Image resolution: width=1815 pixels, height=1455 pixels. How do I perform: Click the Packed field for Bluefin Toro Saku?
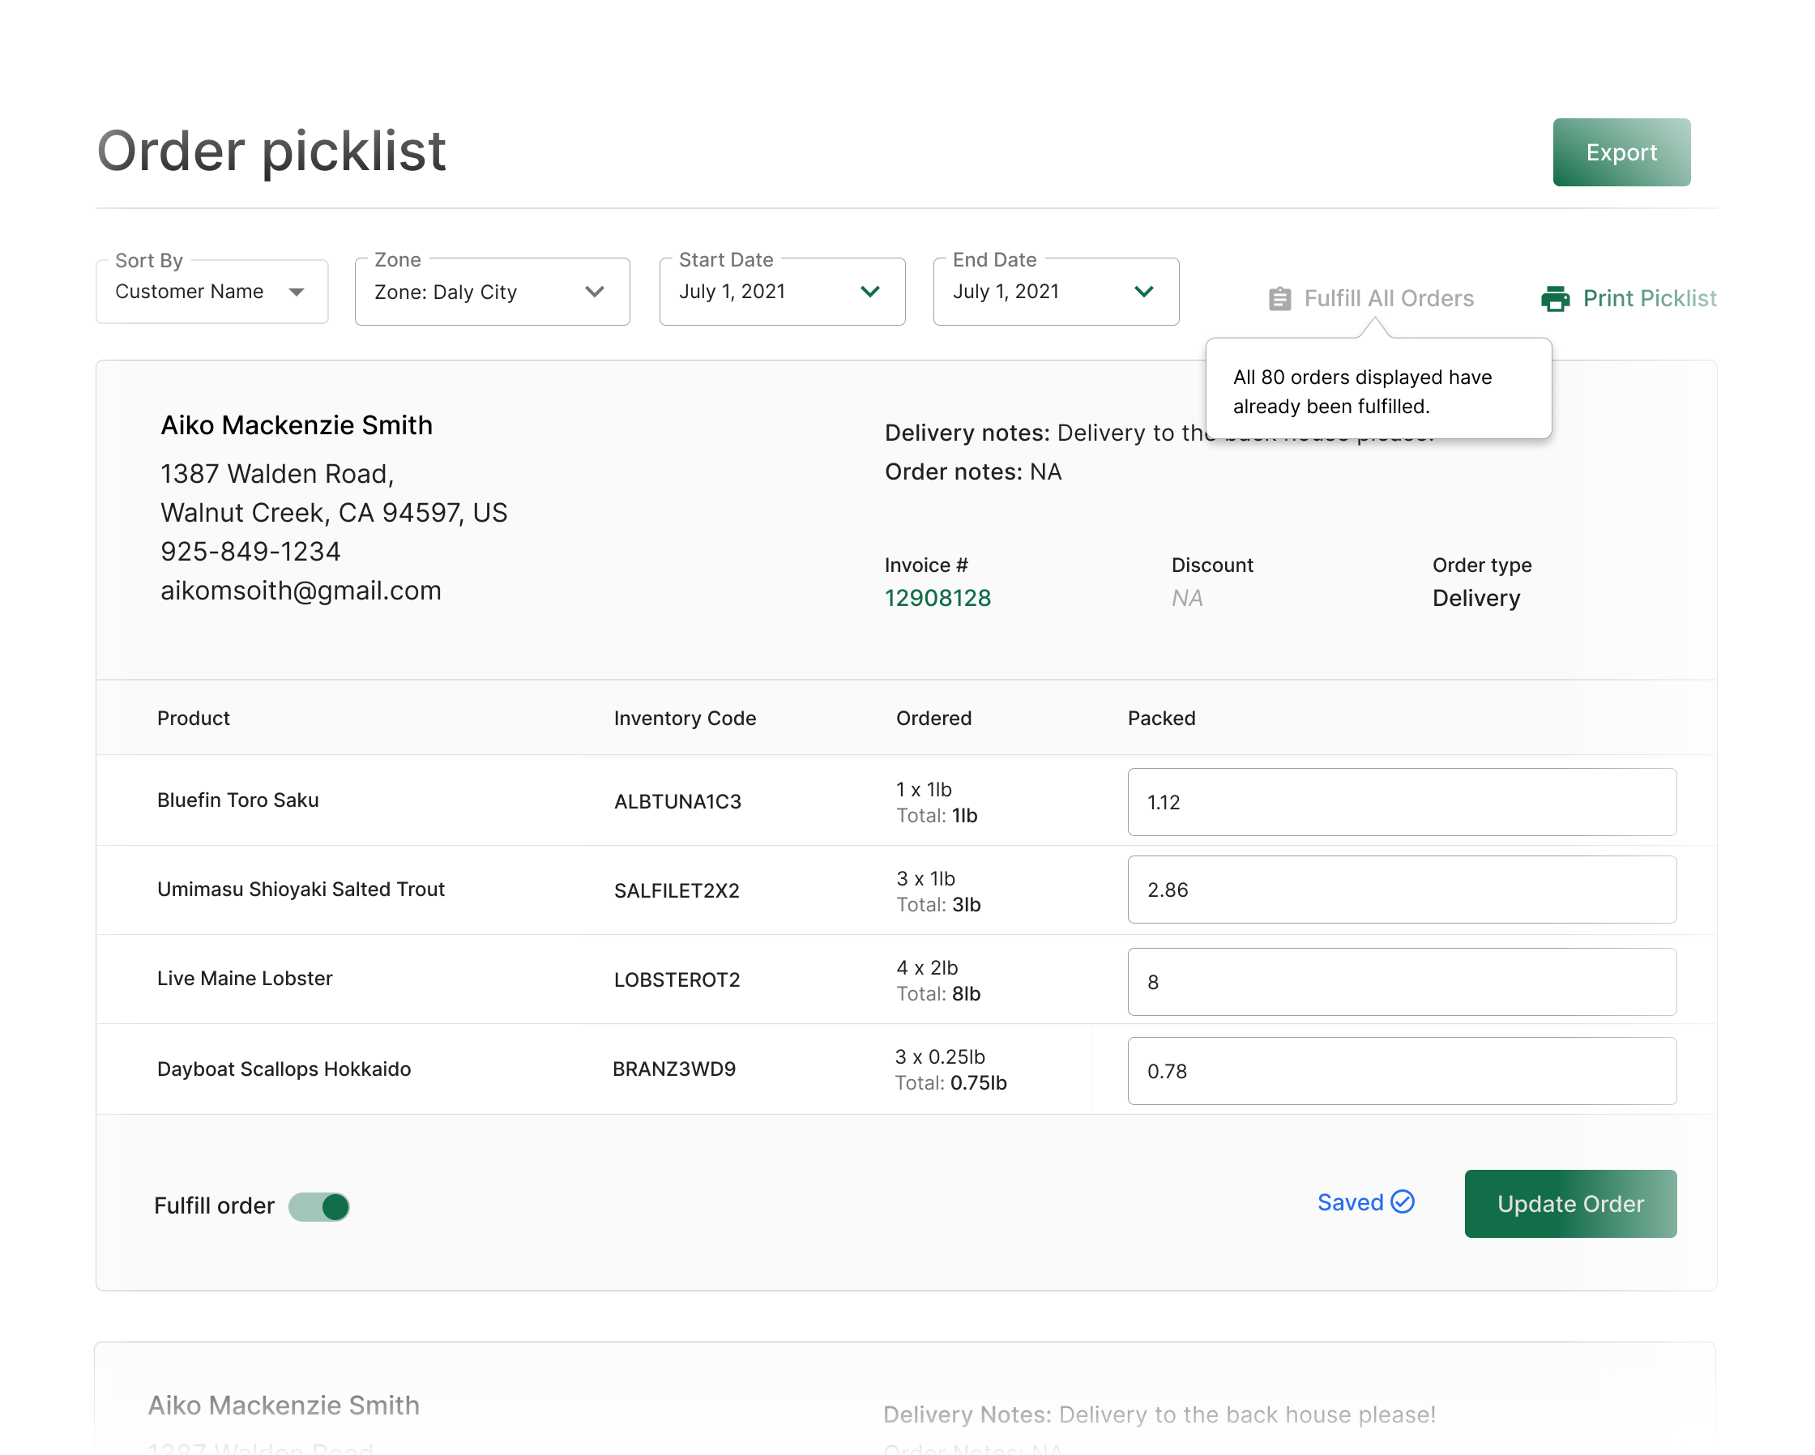click(x=1402, y=802)
